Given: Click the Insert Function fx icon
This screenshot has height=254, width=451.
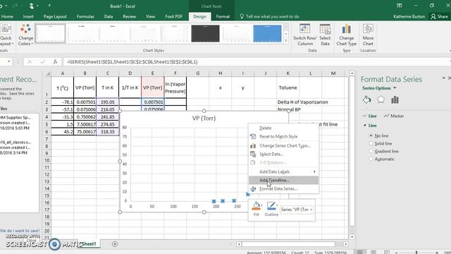Looking at the screenshot, I should click(x=55, y=61).
